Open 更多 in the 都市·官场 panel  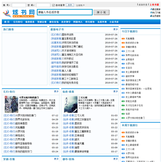(x=116, y=159)
